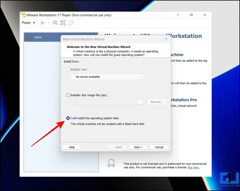Click the license ribbon badge icon
Image resolution: width=240 pixels, height=191 pixels.
[x=111, y=163]
